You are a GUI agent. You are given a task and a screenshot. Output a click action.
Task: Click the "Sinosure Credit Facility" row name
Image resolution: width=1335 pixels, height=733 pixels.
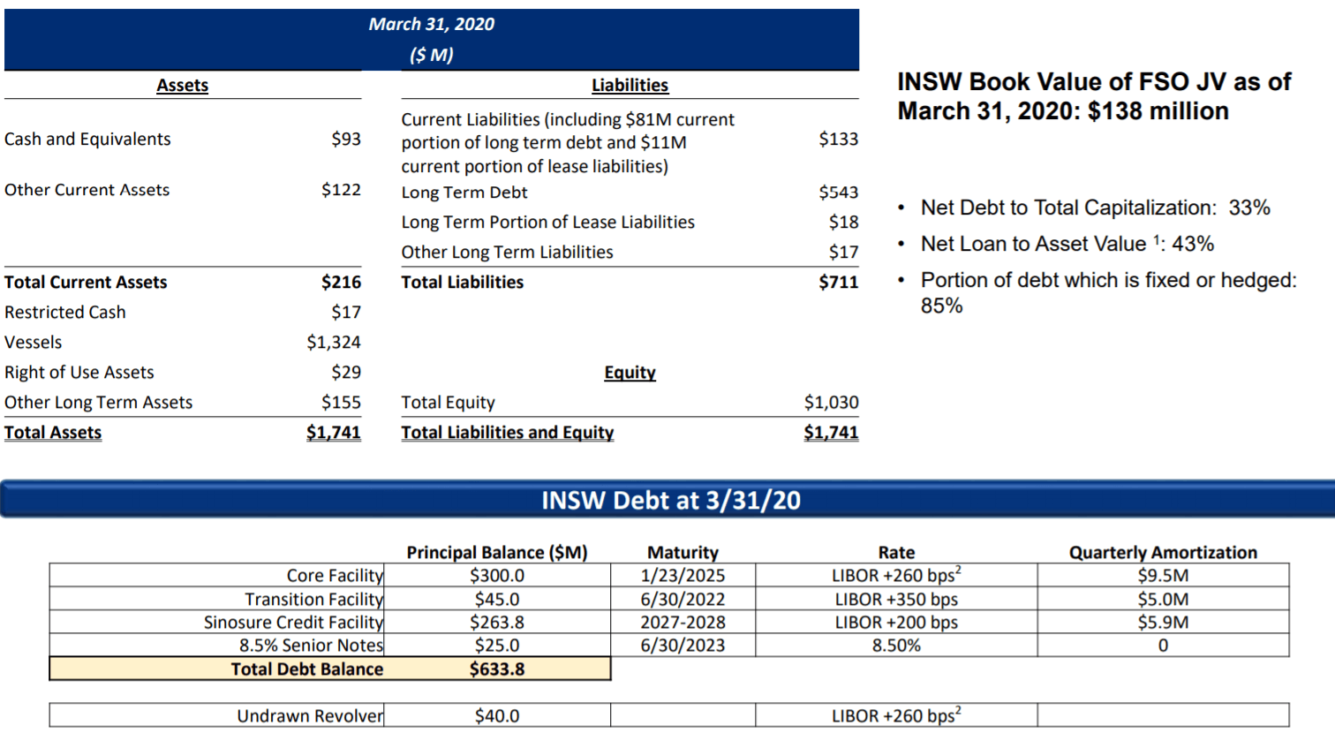(294, 622)
